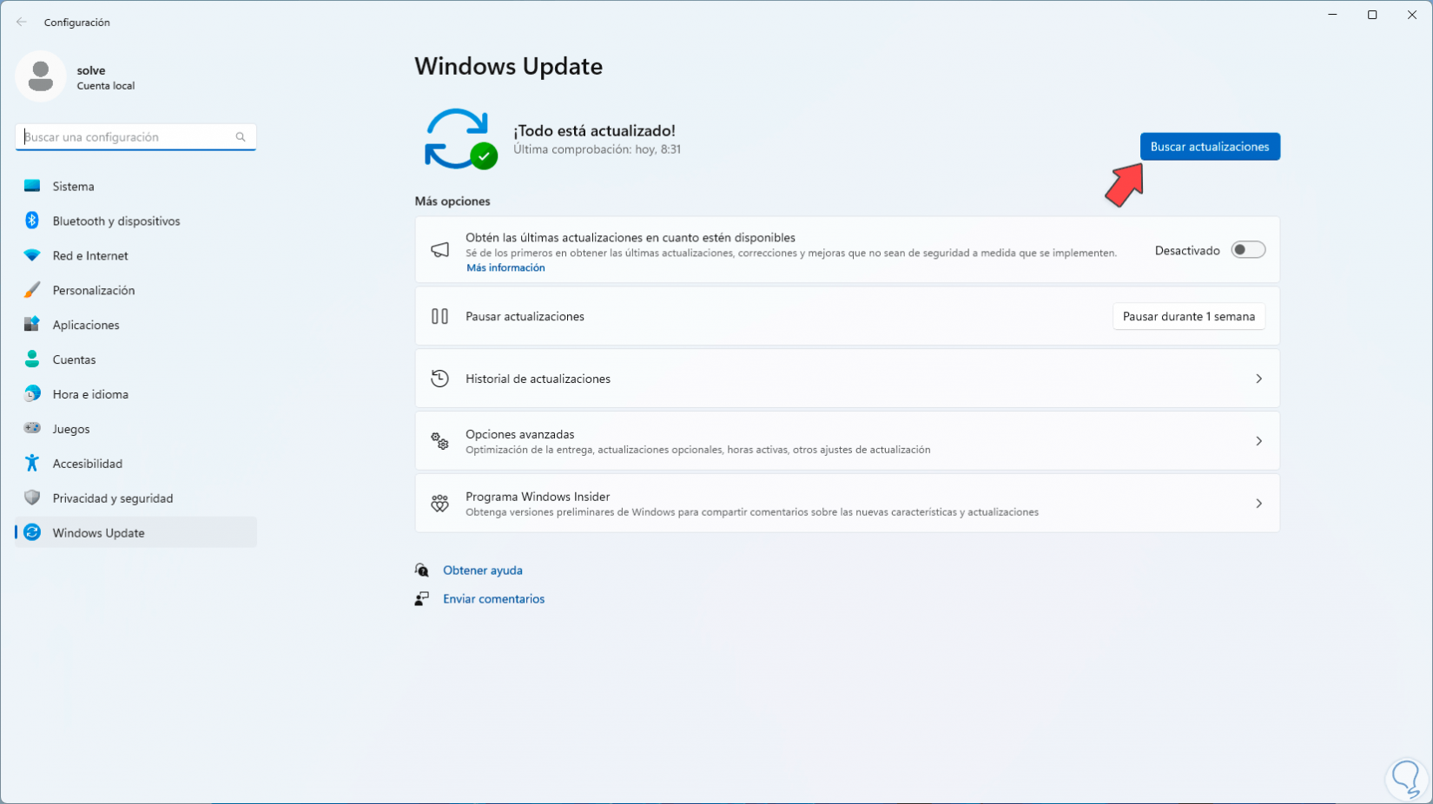1433x804 pixels.
Task: Toggle the latest updates switch on
Action: point(1248,250)
